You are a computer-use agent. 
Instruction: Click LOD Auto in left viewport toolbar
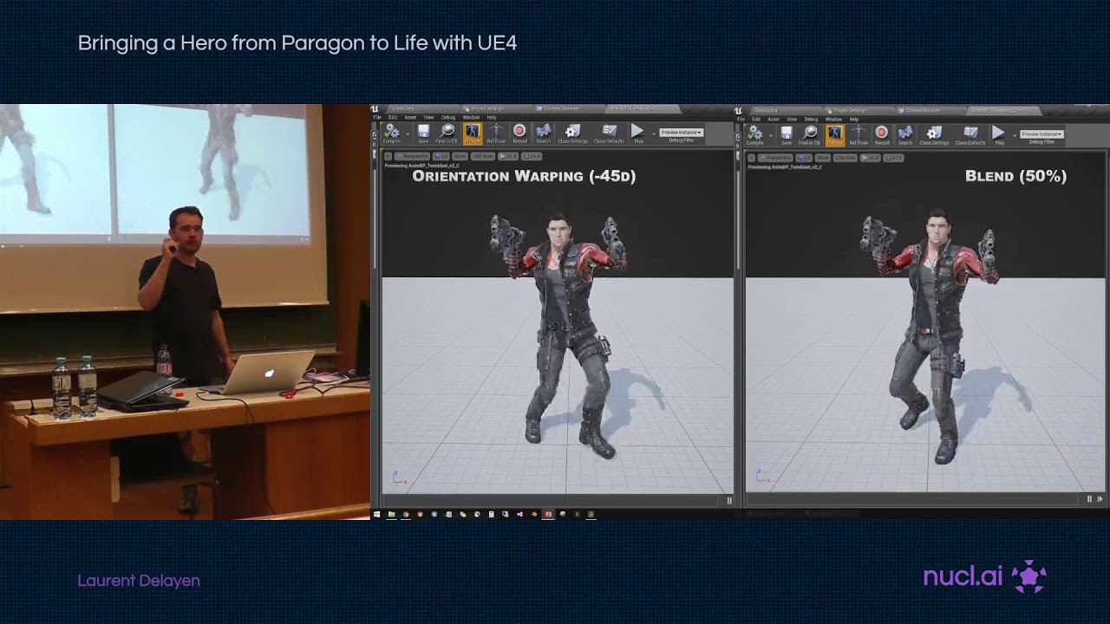click(x=483, y=156)
